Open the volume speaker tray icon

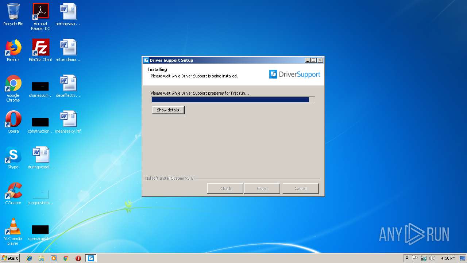(432, 258)
